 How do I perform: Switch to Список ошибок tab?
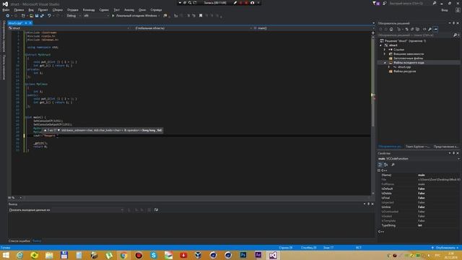click(19, 240)
